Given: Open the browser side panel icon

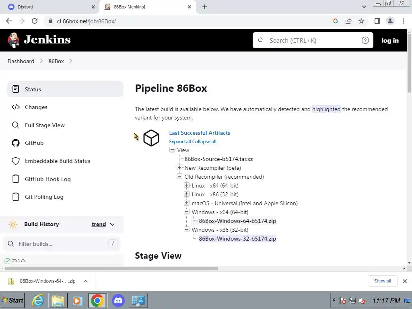Looking at the screenshot, I should point(377,21).
